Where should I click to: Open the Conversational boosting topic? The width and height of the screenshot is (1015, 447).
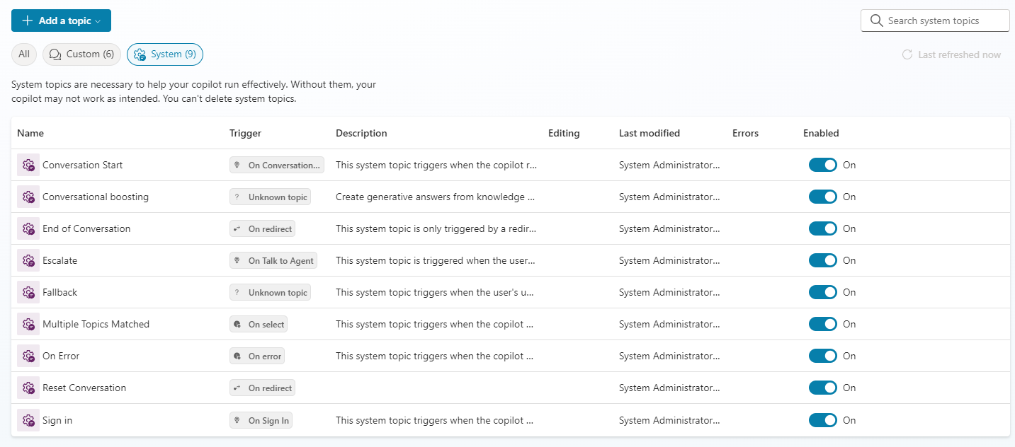click(96, 197)
